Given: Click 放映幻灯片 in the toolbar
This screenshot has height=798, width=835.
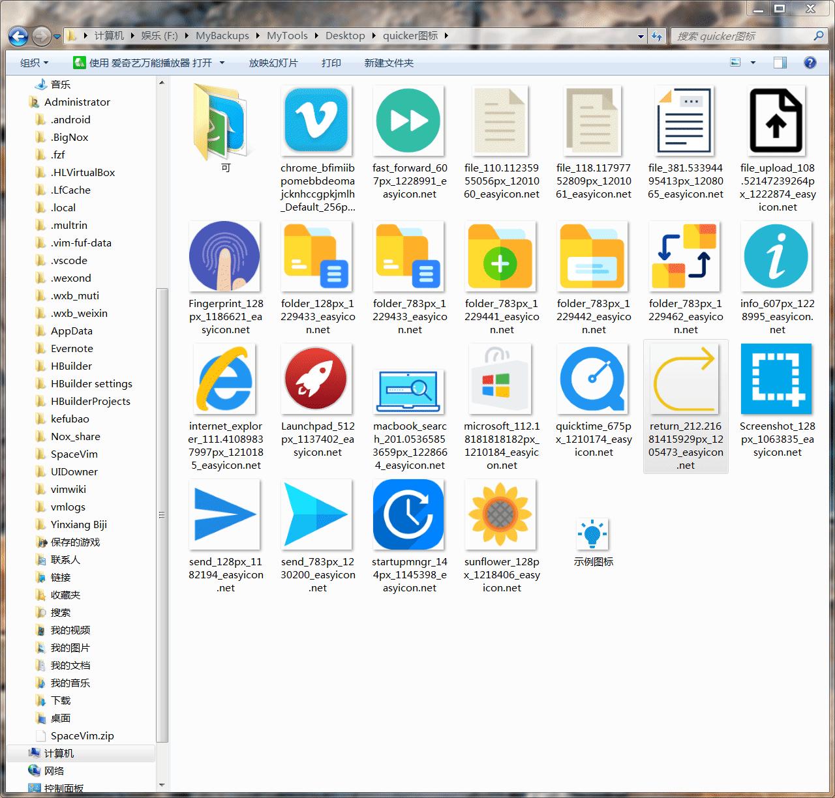Looking at the screenshot, I should 273,63.
